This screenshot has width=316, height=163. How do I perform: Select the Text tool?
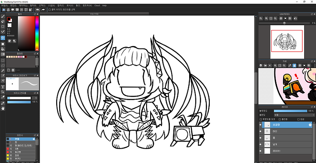coord(3,87)
